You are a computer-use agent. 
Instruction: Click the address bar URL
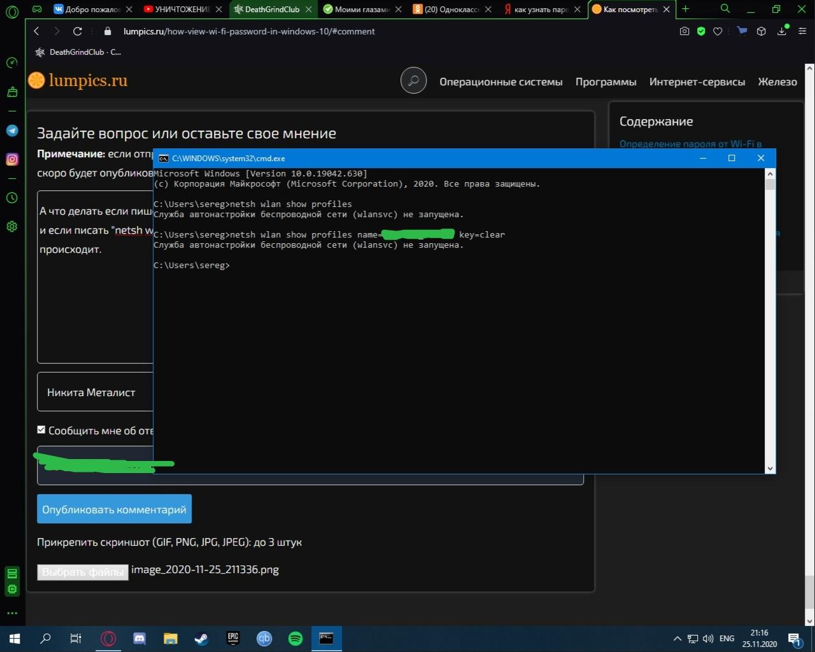(249, 31)
